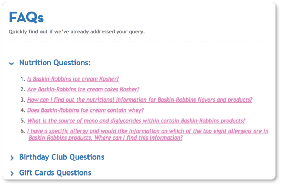Image resolution: width=281 pixels, height=185 pixels.
Task: Open the Birthday Club Questions section heading
Action: [61, 157]
